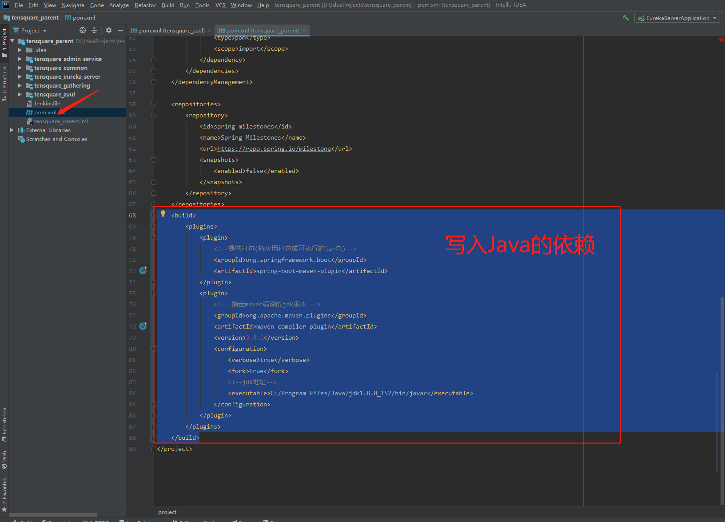Open the VCS menu
Screen dimensions: 725x522
[220, 5]
